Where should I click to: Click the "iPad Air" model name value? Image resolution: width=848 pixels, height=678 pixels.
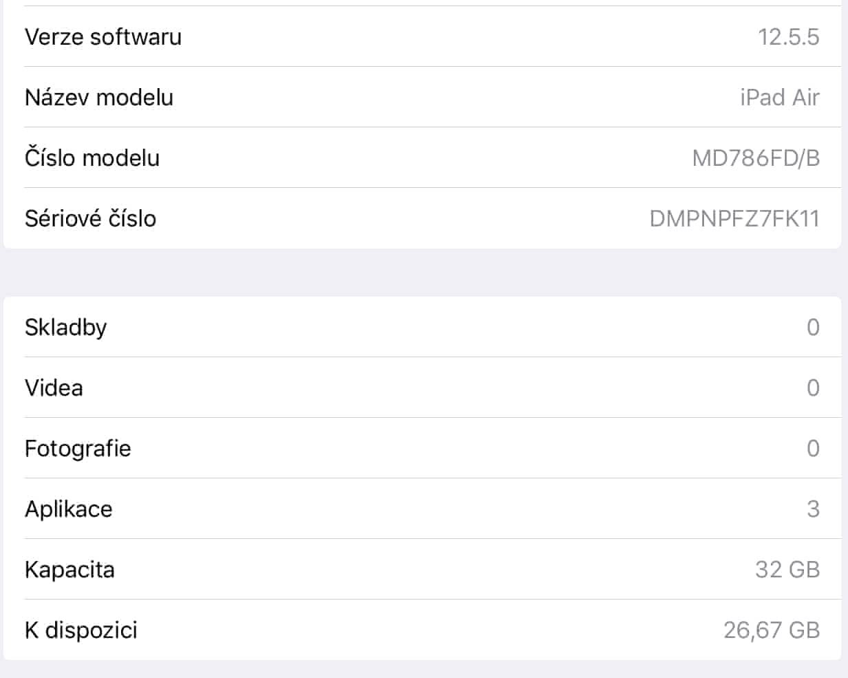tap(779, 97)
